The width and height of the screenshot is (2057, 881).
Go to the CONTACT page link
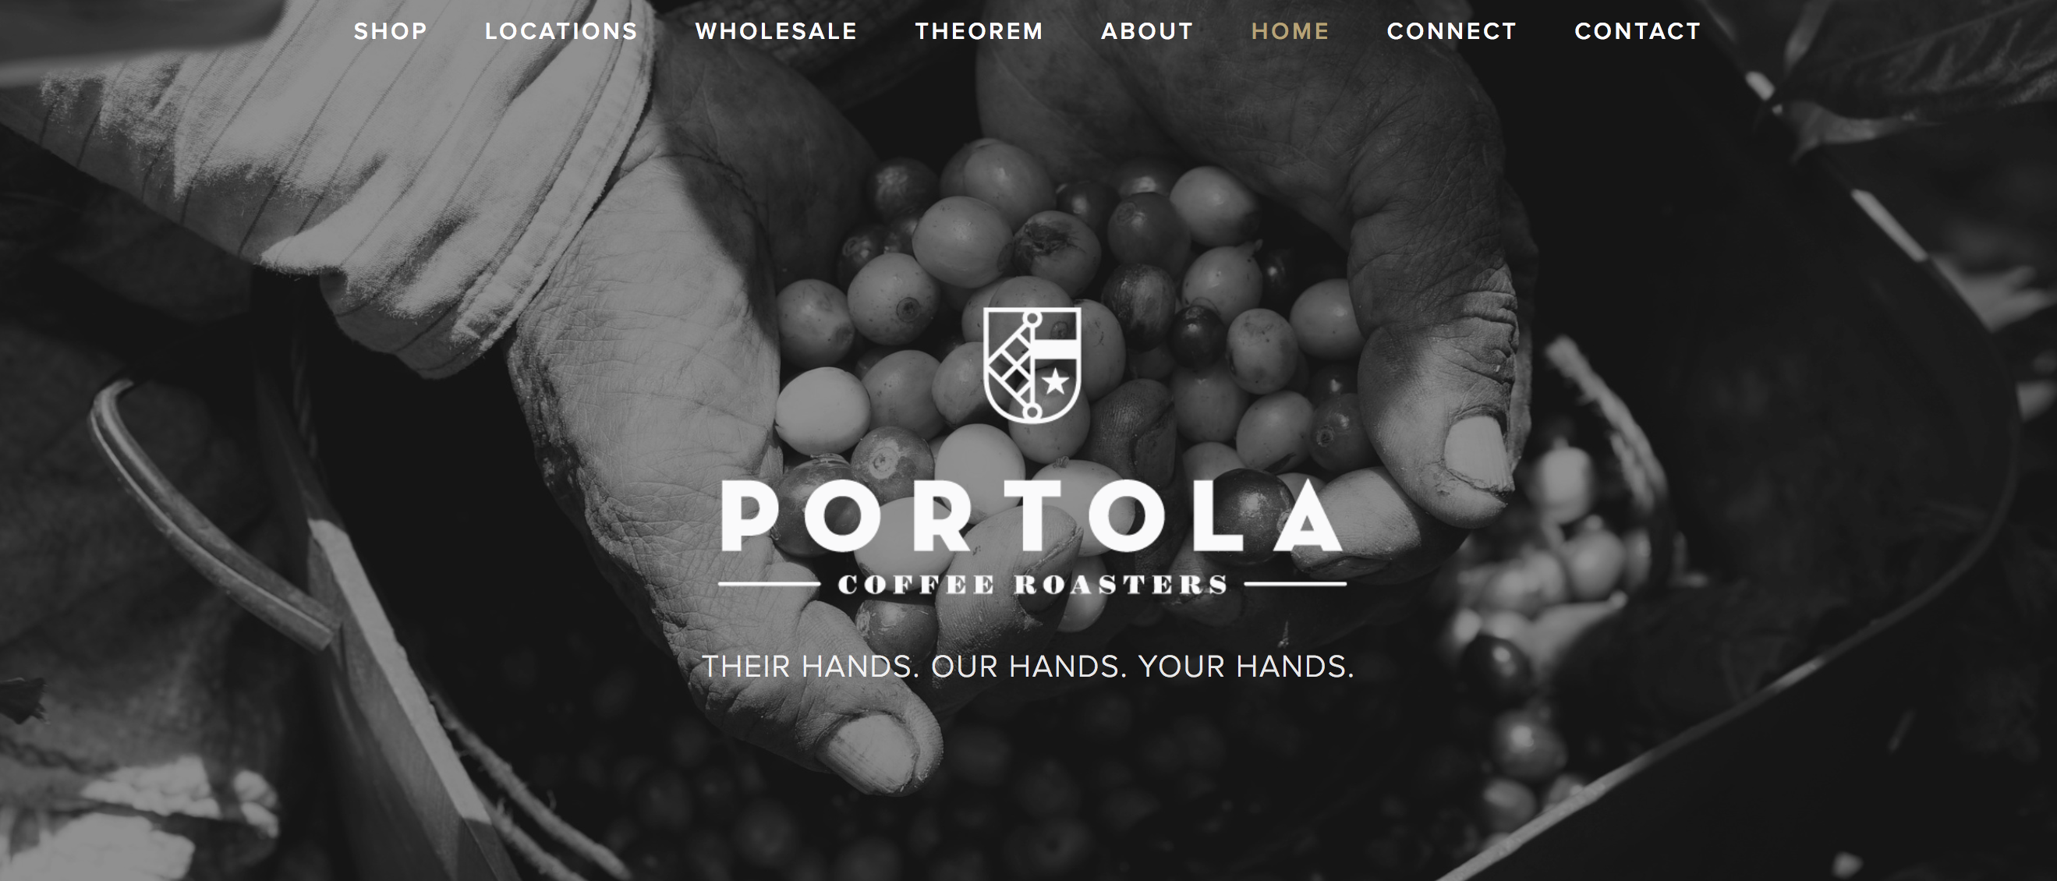tap(1637, 31)
